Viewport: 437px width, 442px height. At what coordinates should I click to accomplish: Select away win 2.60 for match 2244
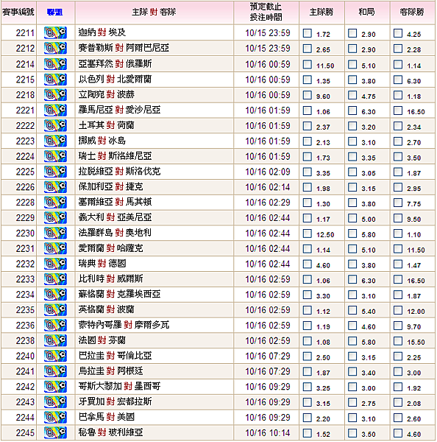[x=398, y=418]
